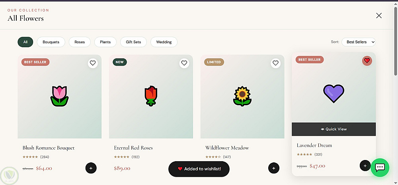Click the sunflower image of Wildflower Meadow
The width and height of the screenshot is (398, 185).
[x=242, y=96]
